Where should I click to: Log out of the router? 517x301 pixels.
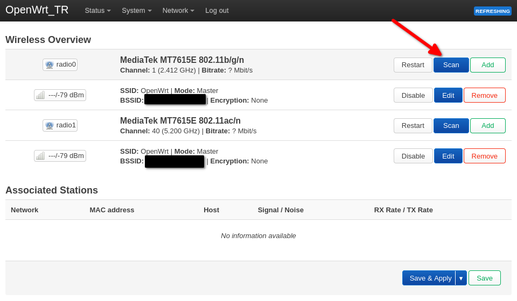[x=216, y=11]
